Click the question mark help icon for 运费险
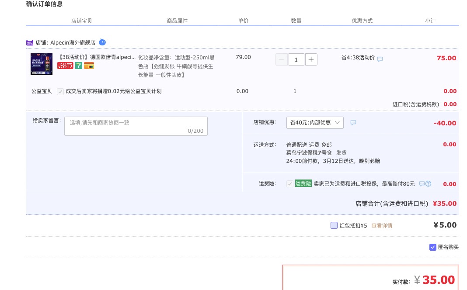The width and height of the screenshot is (467, 290). tap(428, 183)
